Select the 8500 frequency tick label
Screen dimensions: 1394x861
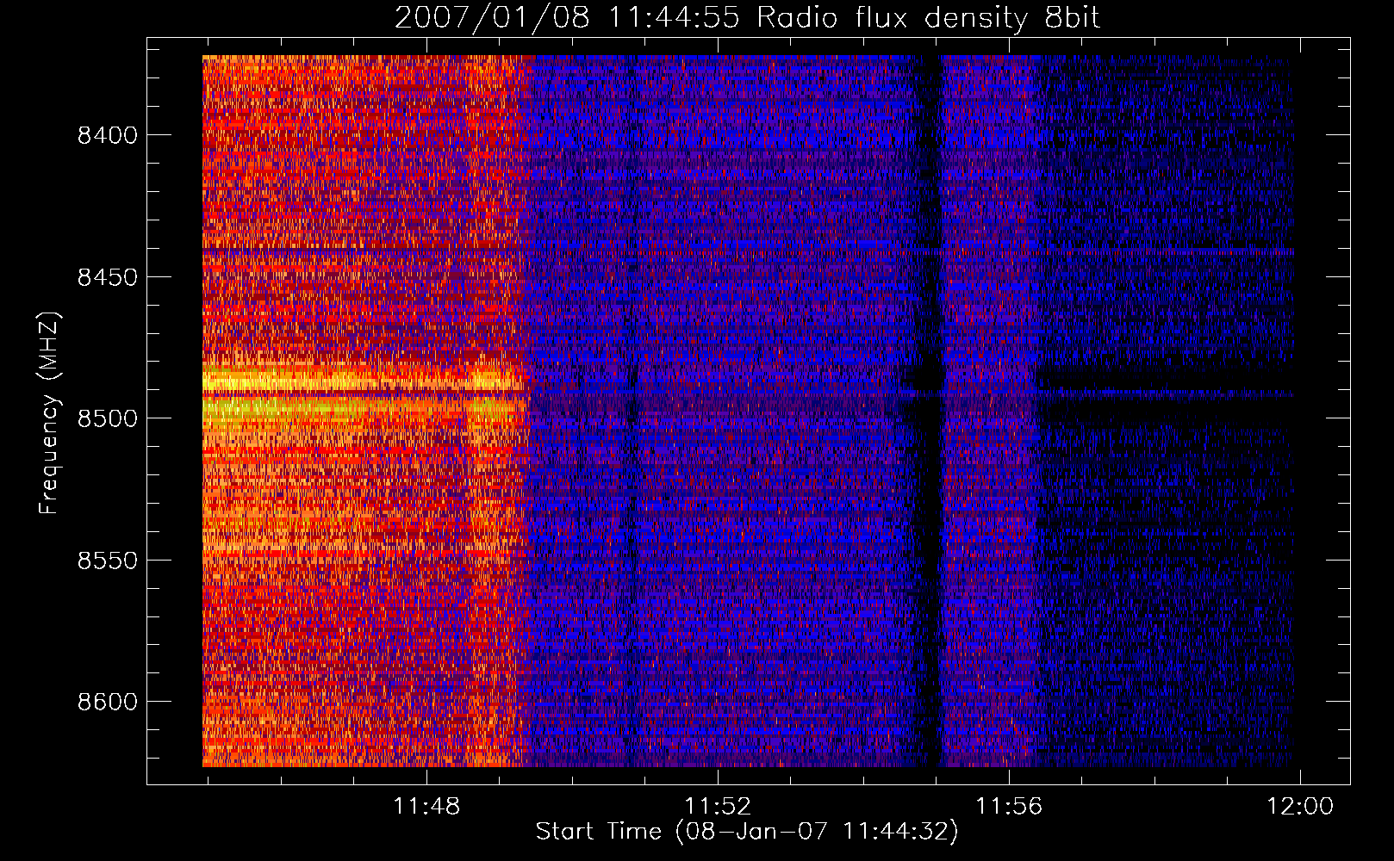108,418
